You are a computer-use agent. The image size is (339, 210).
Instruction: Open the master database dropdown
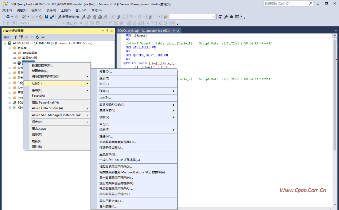click(56, 23)
